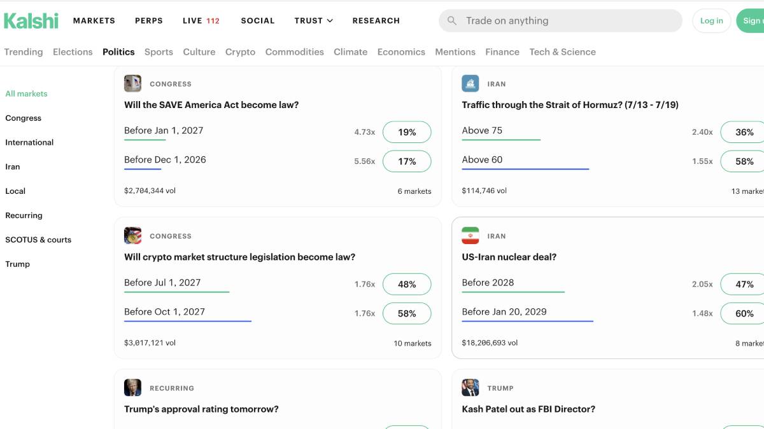Open the US-Iran nuclear deal market
The image size is (764, 429).
coord(509,257)
